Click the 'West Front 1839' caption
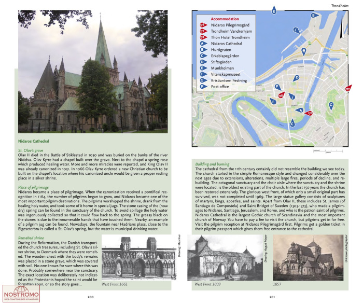Screen dimensions: 363x305 click(207, 284)
